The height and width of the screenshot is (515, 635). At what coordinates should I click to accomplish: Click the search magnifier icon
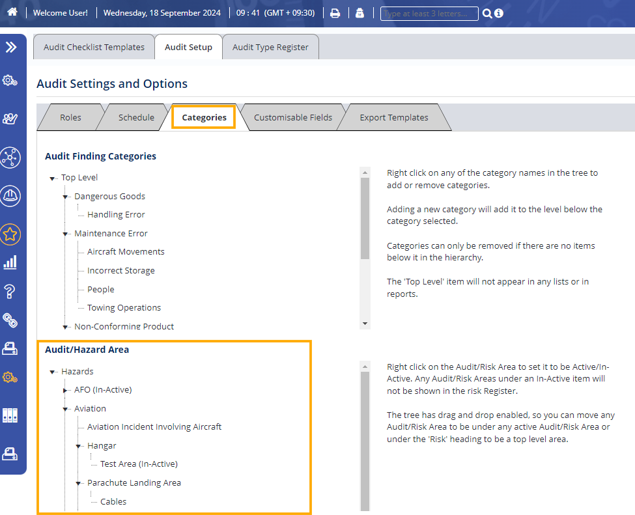pos(487,14)
